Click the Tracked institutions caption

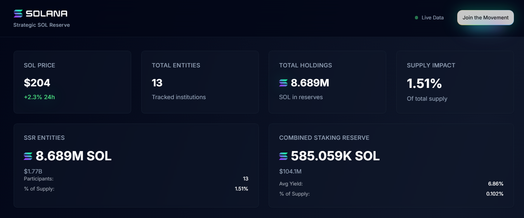[x=179, y=97]
